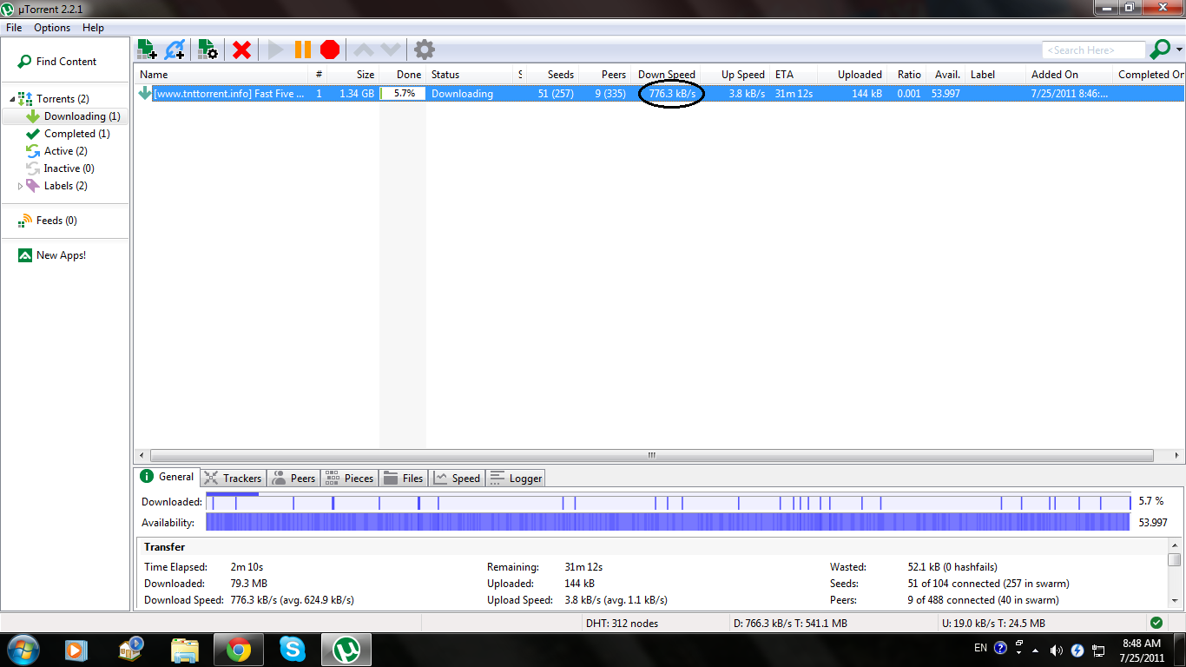Expand the Labels (2) tree node
1186x667 pixels.
(21, 186)
